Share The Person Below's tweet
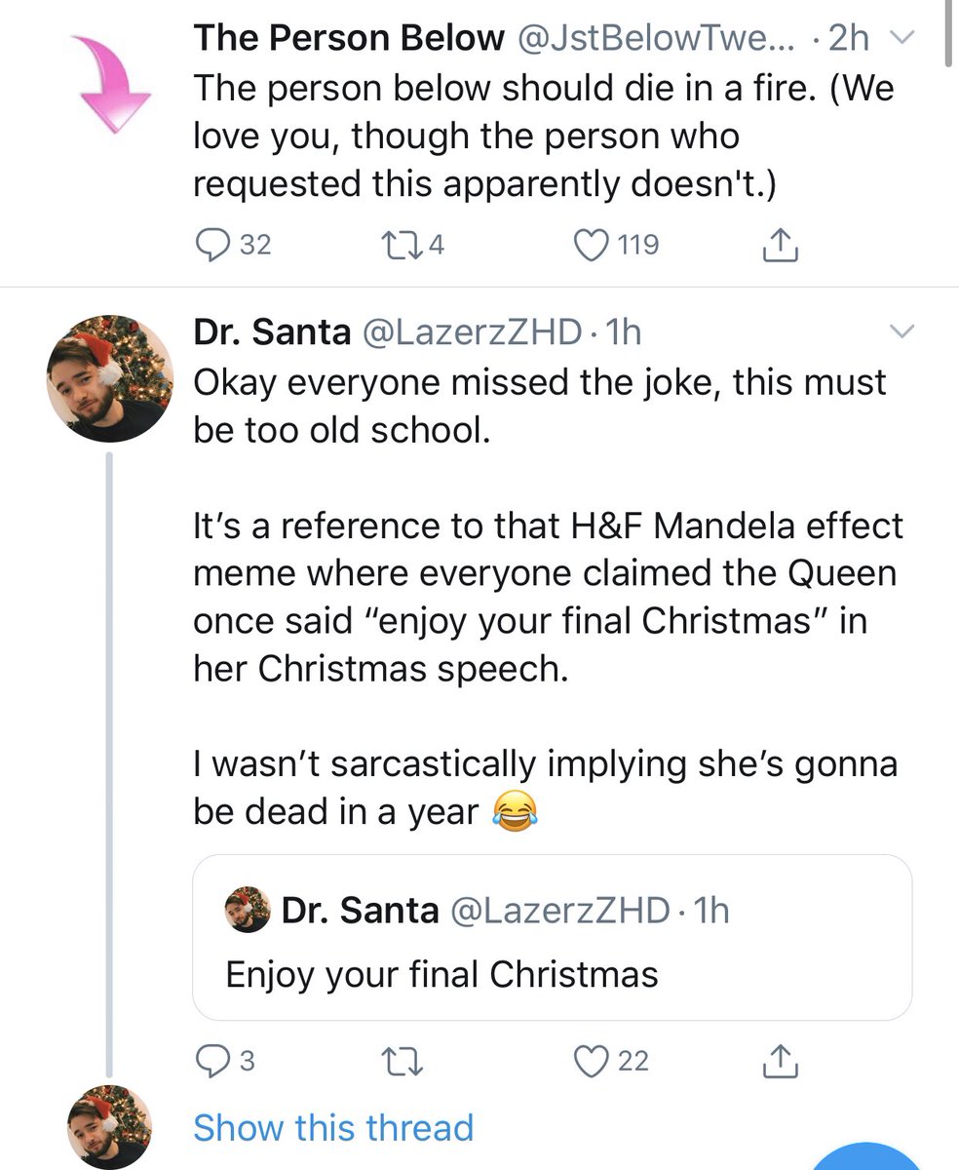This screenshot has width=959, height=1170. [x=780, y=244]
